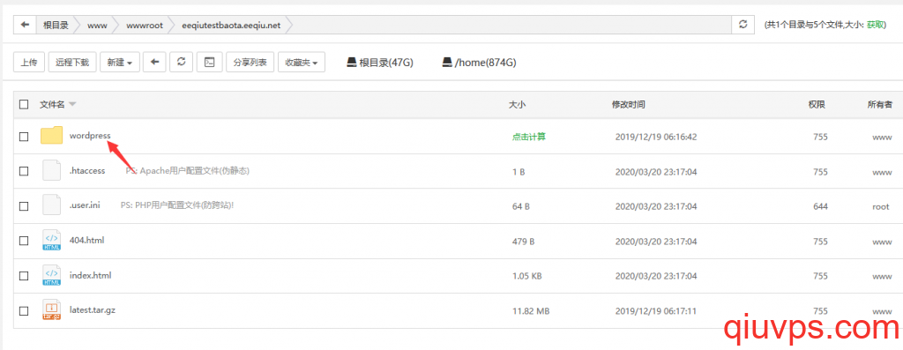Click the back arrow in path bar
Screen dimensions: 903x350
[25, 25]
